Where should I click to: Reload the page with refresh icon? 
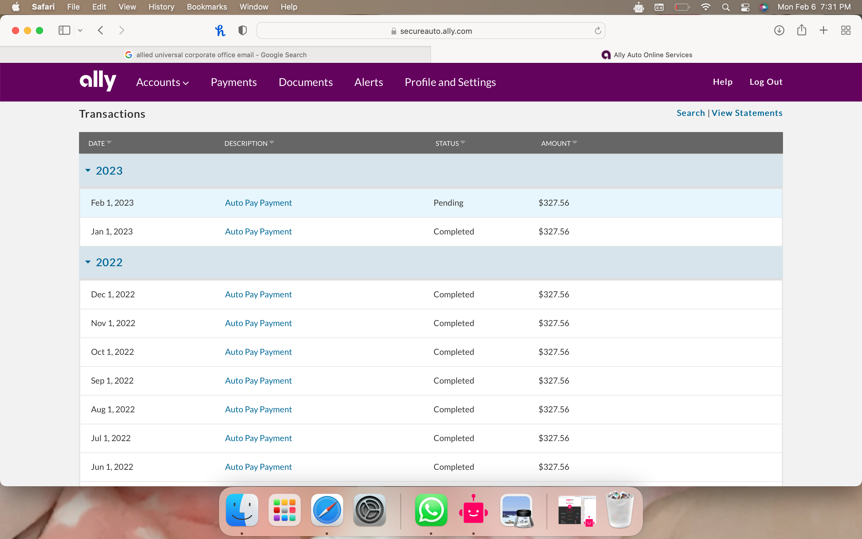(x=598, y=31)
